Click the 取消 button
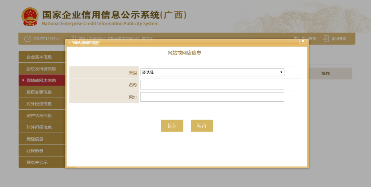 point(202,126)
